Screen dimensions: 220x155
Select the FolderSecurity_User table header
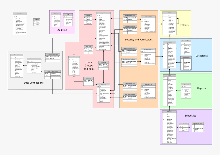130,15
